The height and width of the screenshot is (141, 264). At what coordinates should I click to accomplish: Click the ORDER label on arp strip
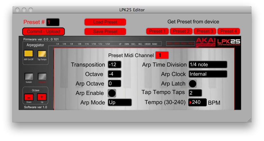click(x=148, y=44)
